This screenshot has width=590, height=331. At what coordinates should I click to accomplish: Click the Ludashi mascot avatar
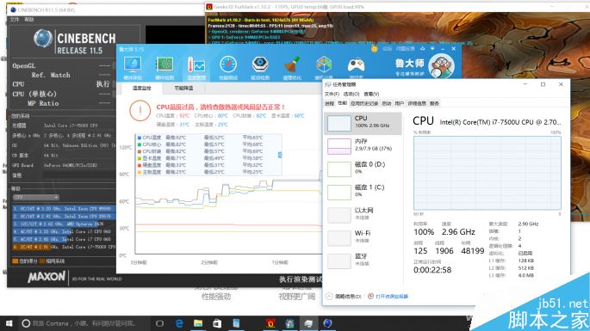click(441, 65)
